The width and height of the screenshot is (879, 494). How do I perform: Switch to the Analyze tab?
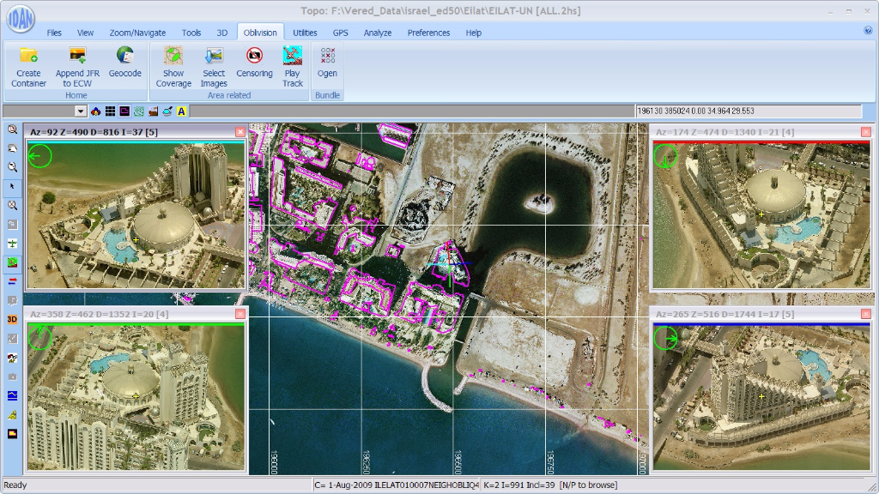click(377, 33)
